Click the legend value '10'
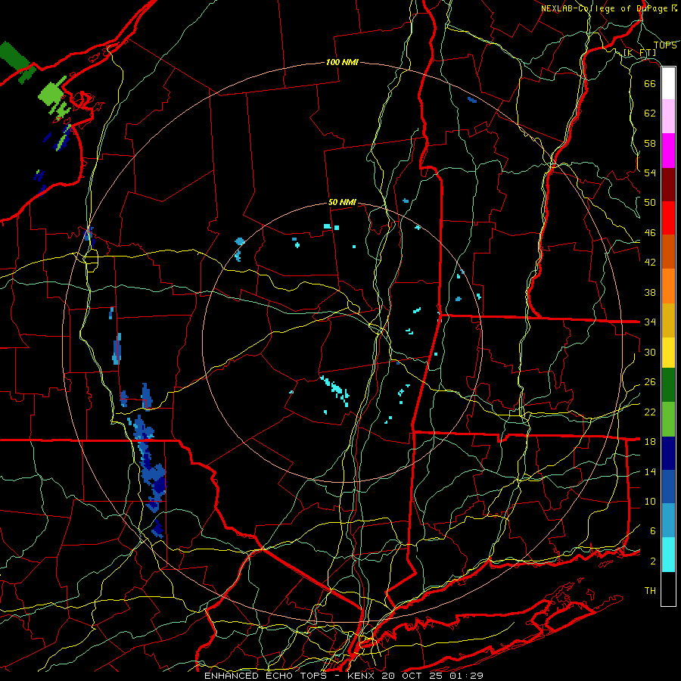 (x=650, y=501)
